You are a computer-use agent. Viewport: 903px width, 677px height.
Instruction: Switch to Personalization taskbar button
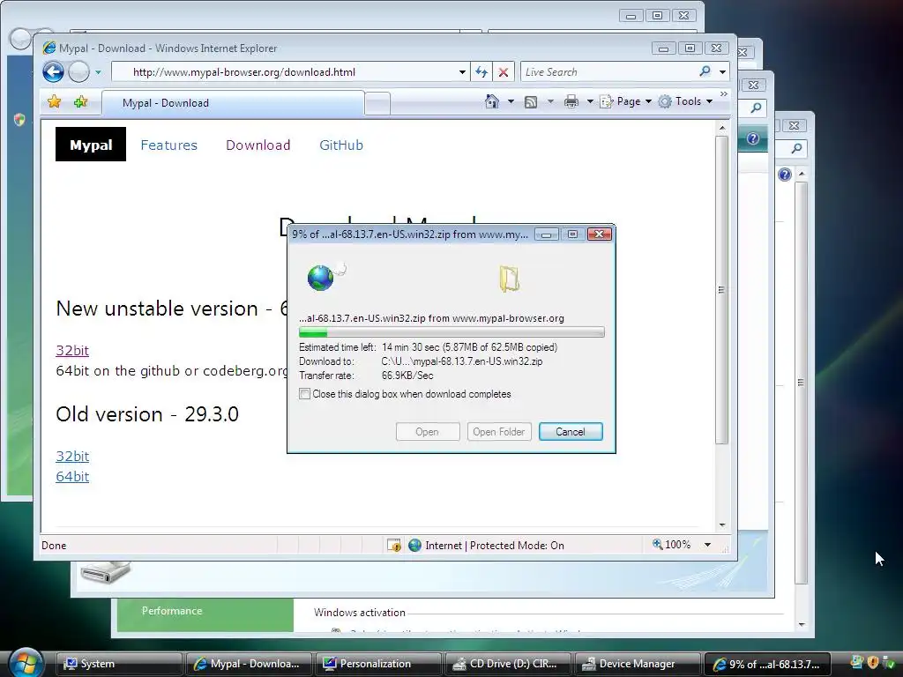pos(378,664)
